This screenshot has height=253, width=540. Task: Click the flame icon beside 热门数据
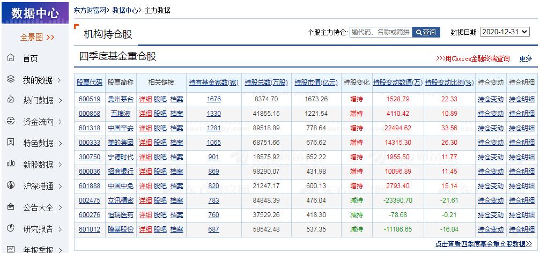pyautogui.click(x=11, y=100)
